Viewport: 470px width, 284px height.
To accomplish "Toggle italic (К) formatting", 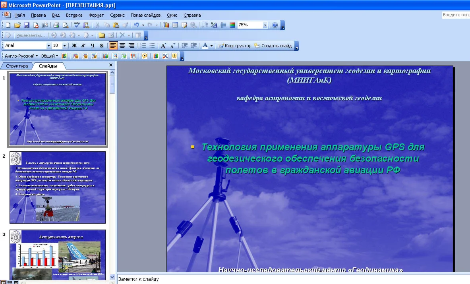I will (83, 46).
